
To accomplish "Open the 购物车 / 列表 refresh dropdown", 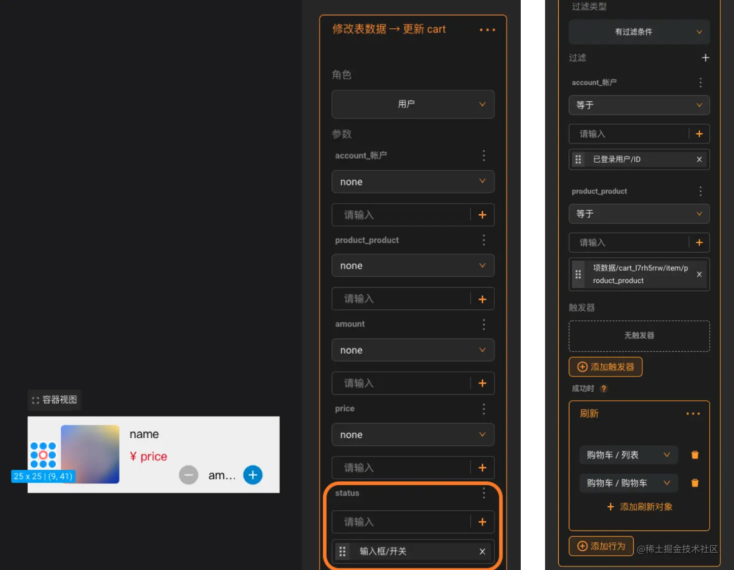I will (x=628, y=455).
